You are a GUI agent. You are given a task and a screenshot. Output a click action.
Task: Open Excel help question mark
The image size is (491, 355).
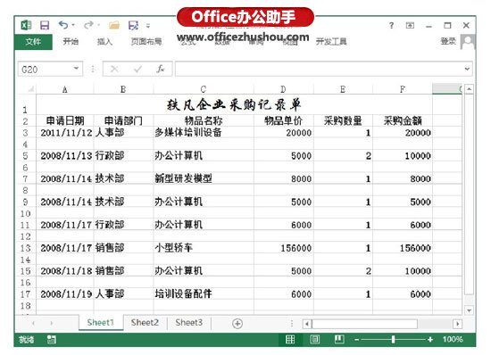pyautogui.click(x=391, y=25)
